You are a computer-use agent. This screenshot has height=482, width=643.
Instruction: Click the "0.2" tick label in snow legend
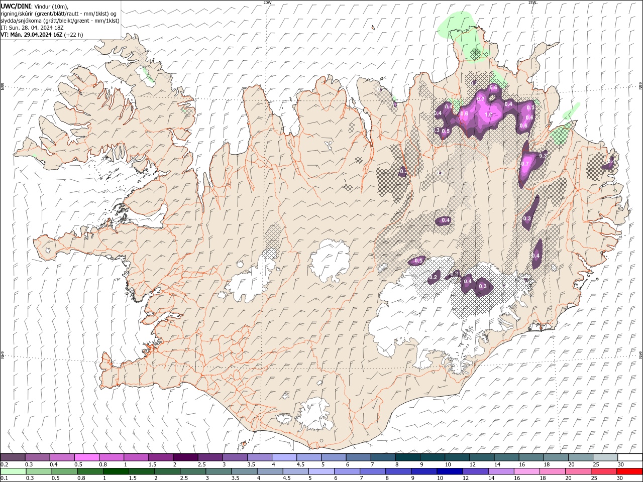pos(5,464)
